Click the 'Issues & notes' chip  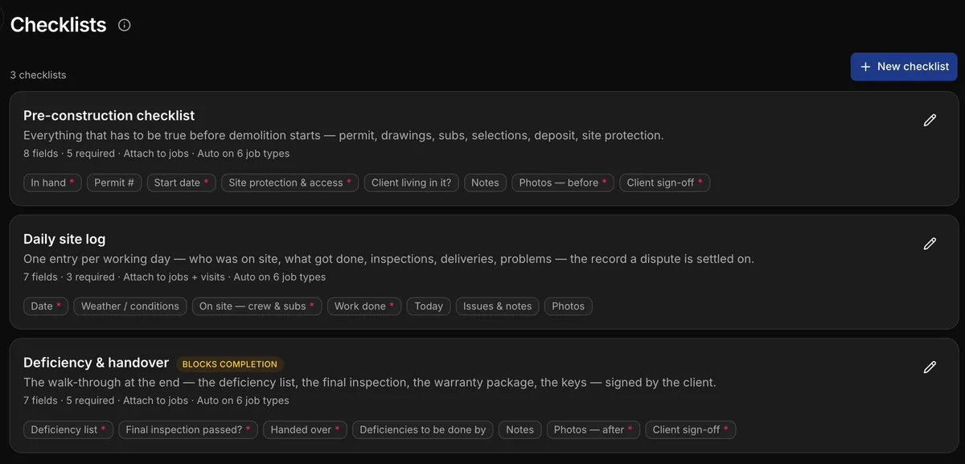[x=497, y=306]
